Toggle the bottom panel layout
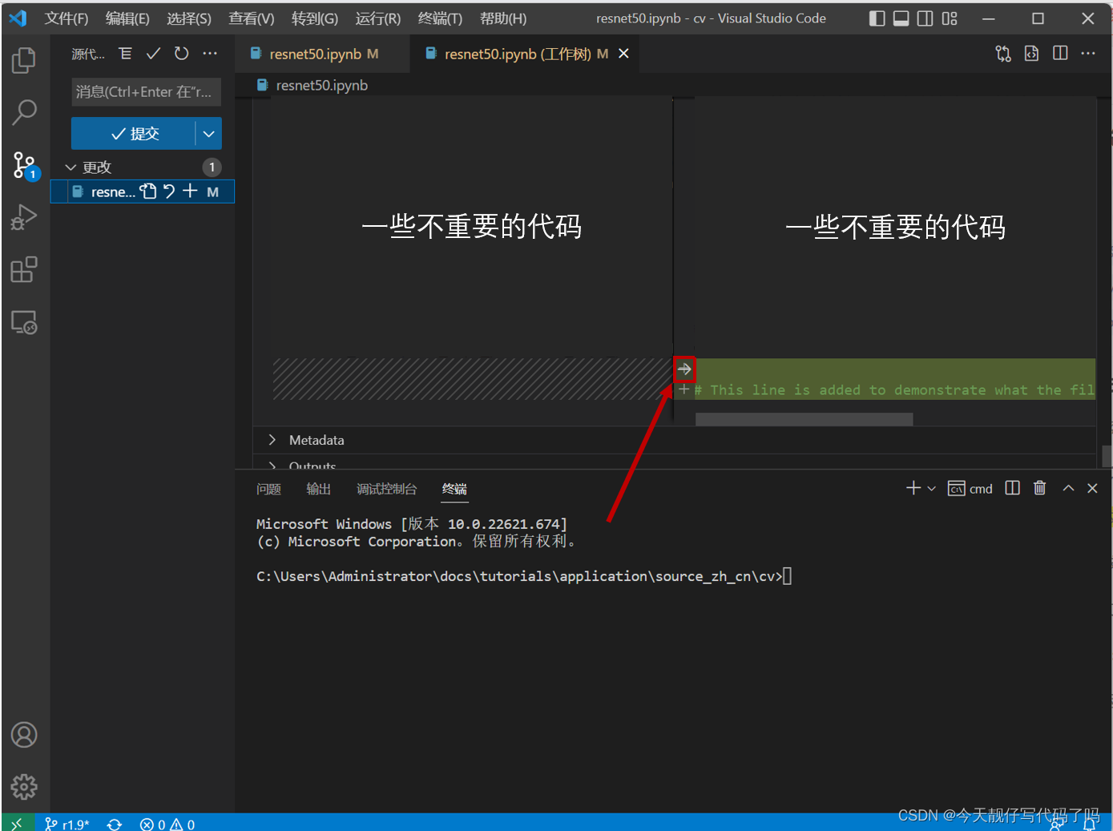The image size is (1113, 831). [901, 18]
